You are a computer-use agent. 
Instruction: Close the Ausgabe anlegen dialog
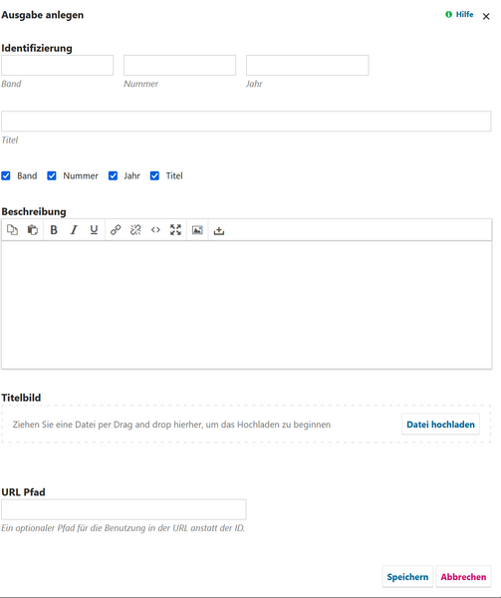pyautogui.click(x=486, y=16)
